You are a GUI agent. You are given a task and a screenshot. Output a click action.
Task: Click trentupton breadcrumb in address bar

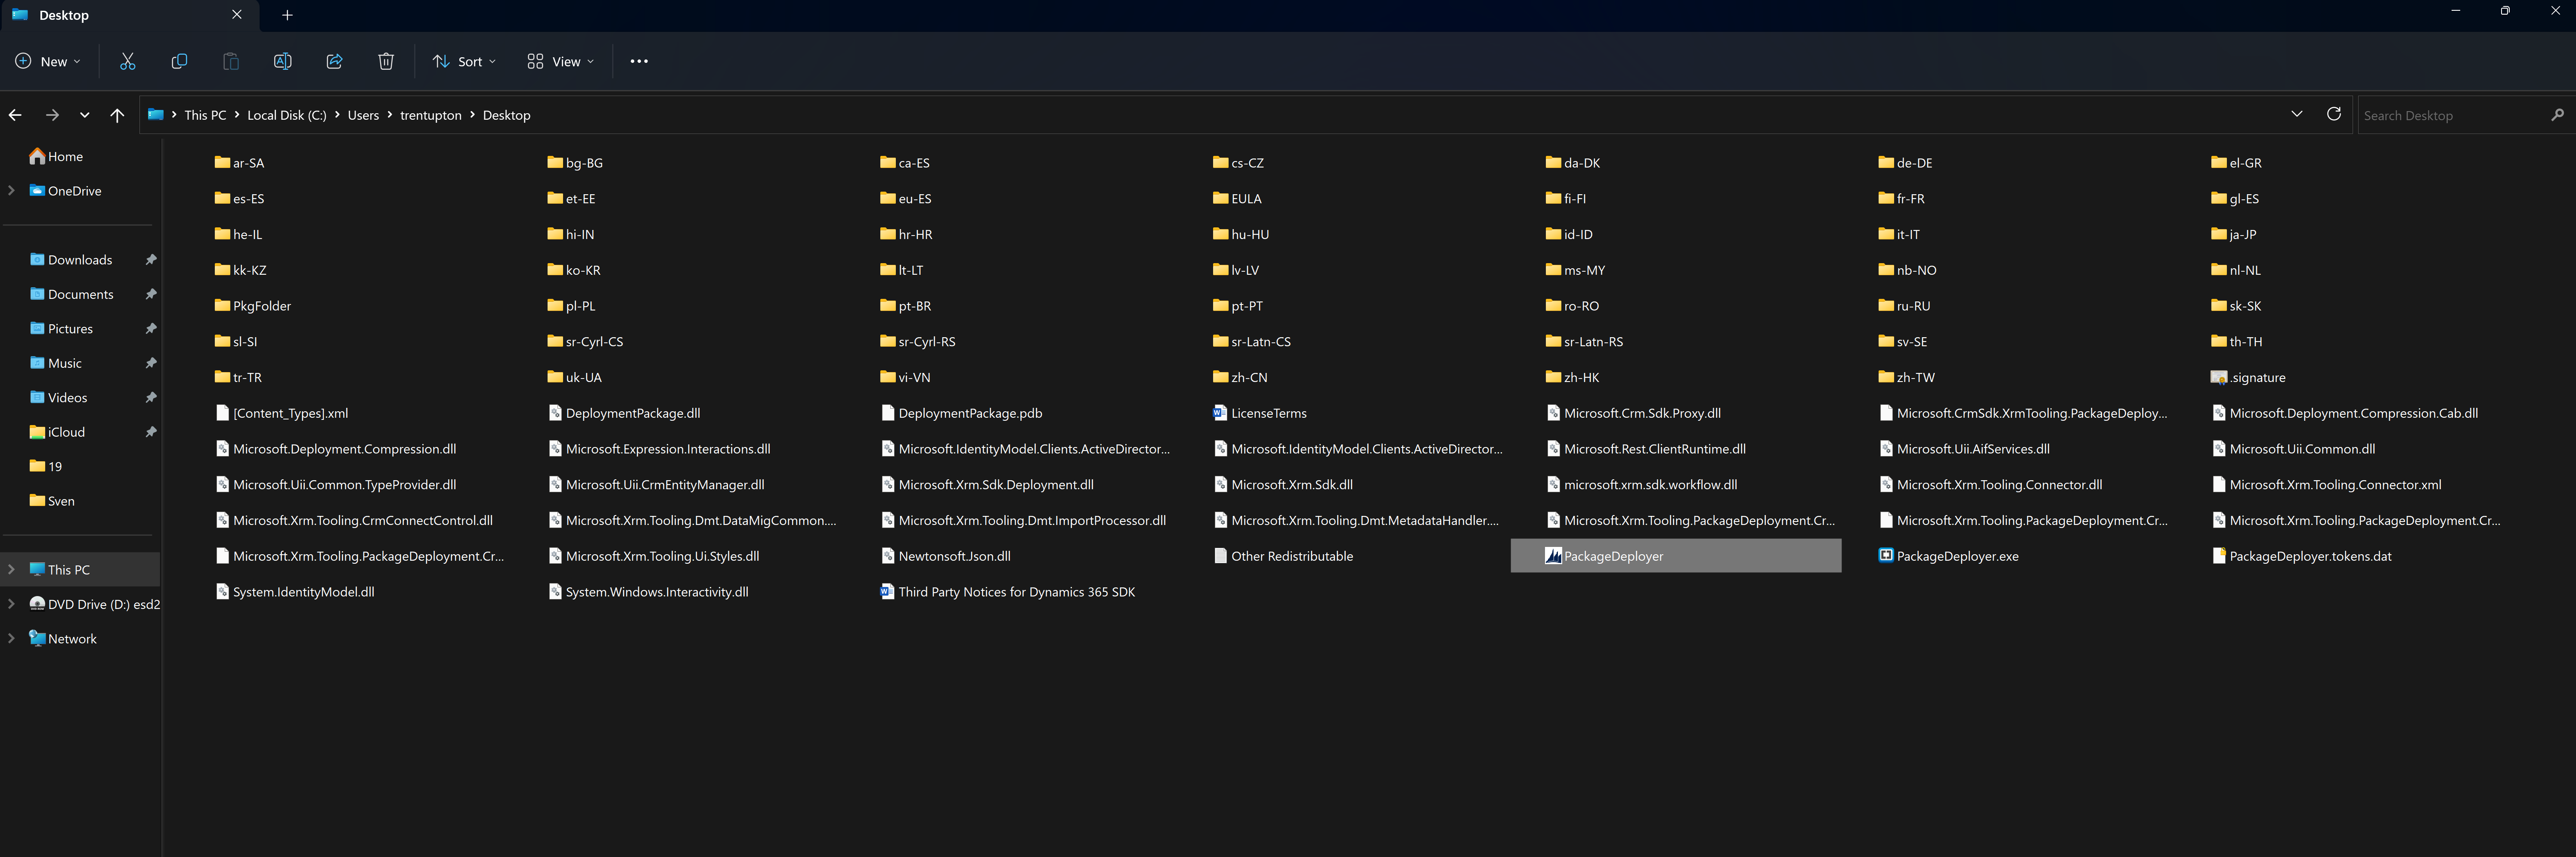click(431, 115)
